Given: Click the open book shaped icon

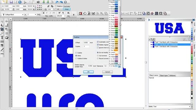Looking at the screenshot, I should coord(93,13).
